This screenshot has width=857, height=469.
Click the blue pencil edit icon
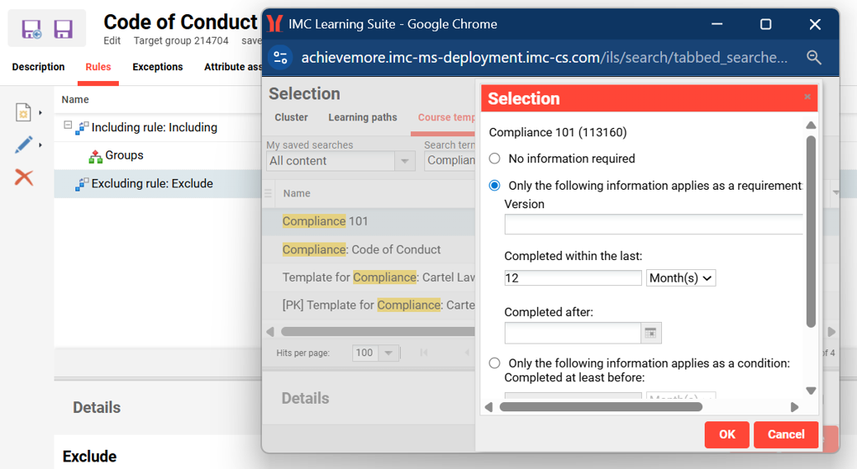pos(23,145)
